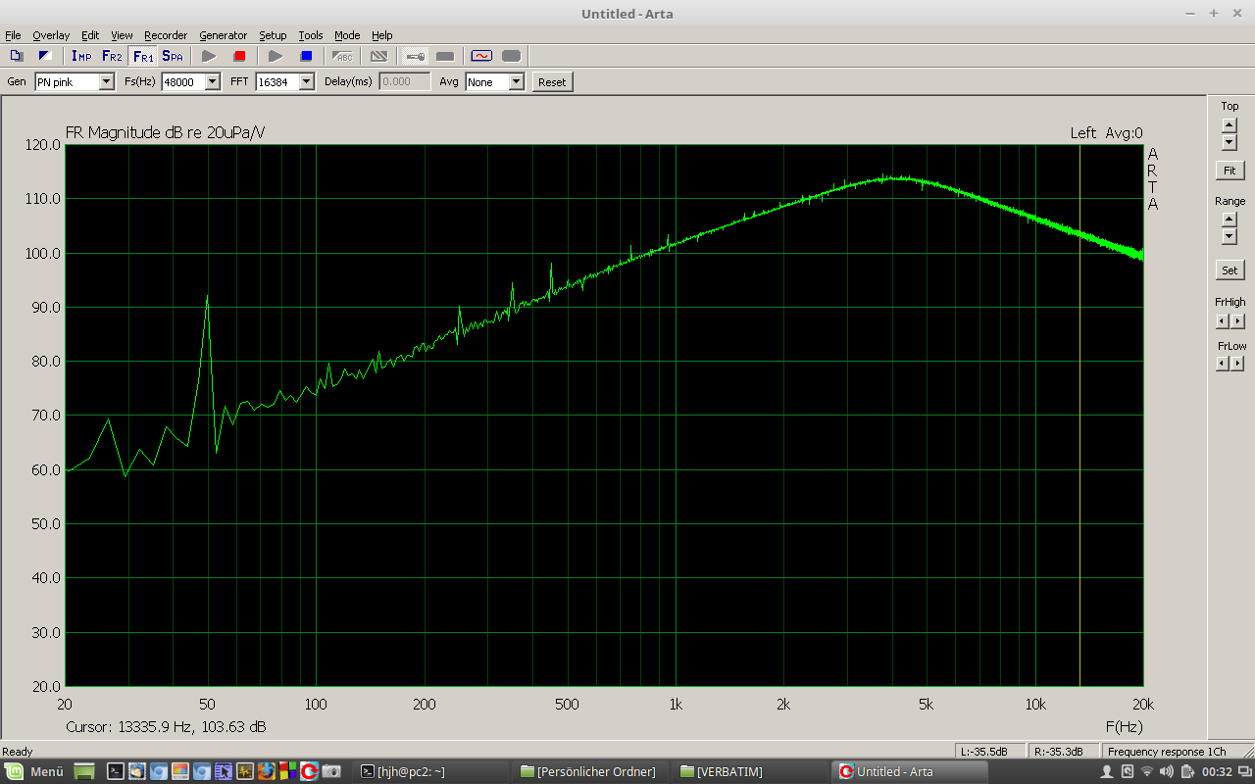
Task: Click the ABC text annotation toolbar icon
Action: [343, 56]
